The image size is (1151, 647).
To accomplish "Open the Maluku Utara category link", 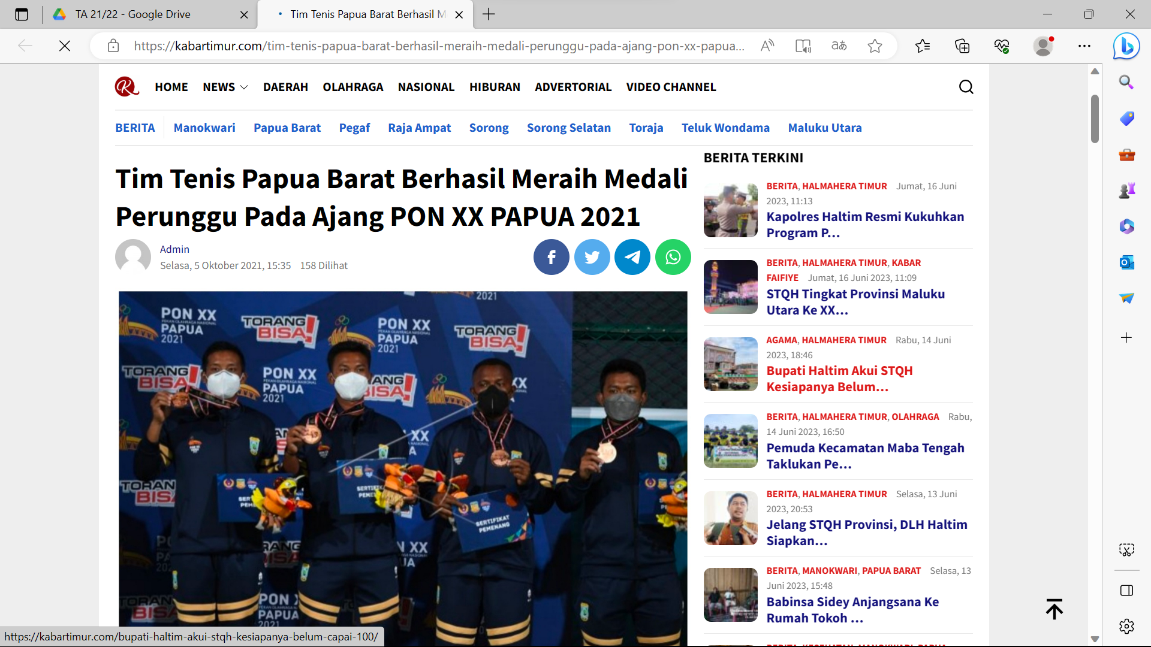I will (x=825, y=128).
